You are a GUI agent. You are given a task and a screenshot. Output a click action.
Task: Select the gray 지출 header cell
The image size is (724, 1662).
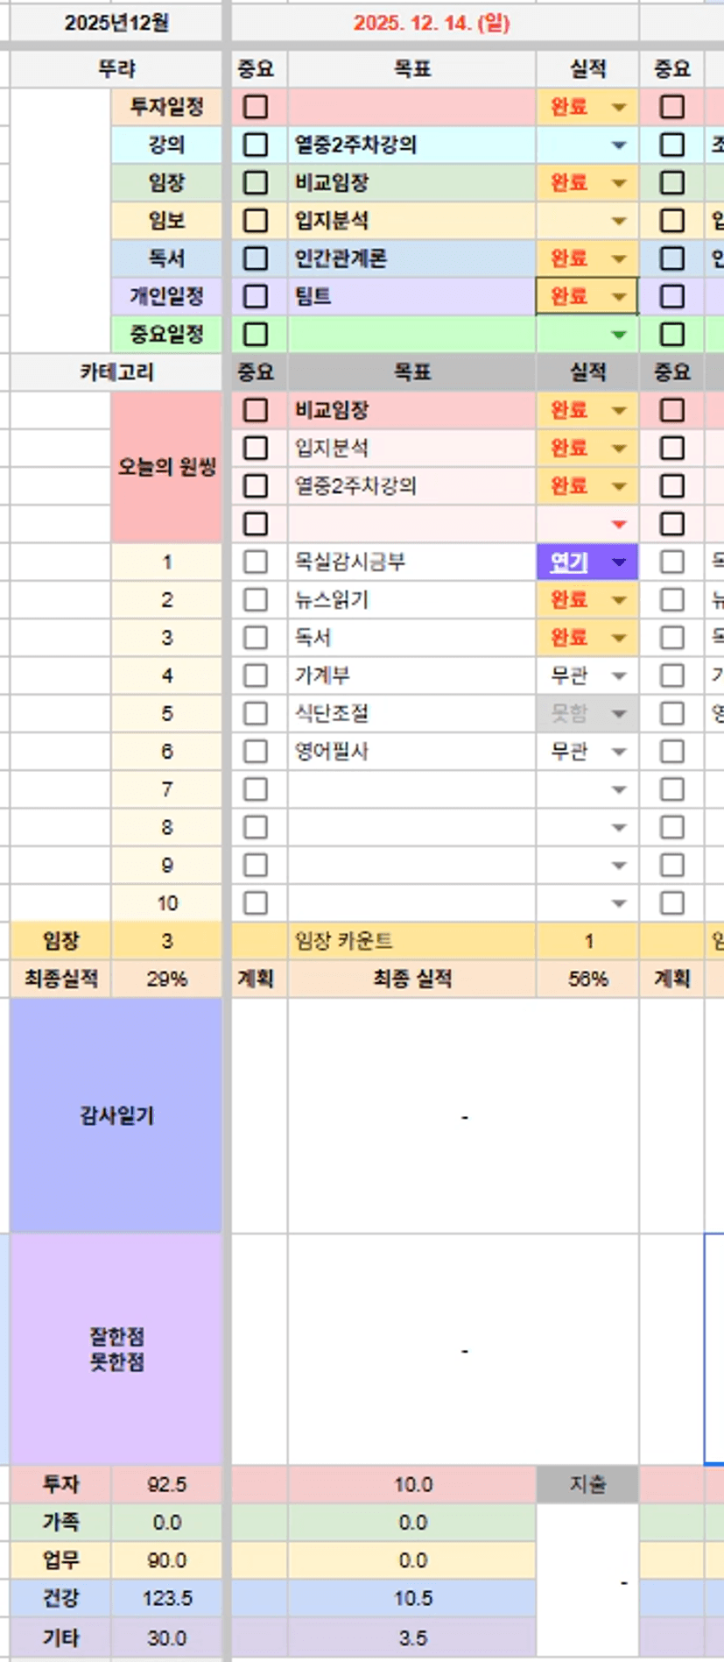click(587, 1484)
